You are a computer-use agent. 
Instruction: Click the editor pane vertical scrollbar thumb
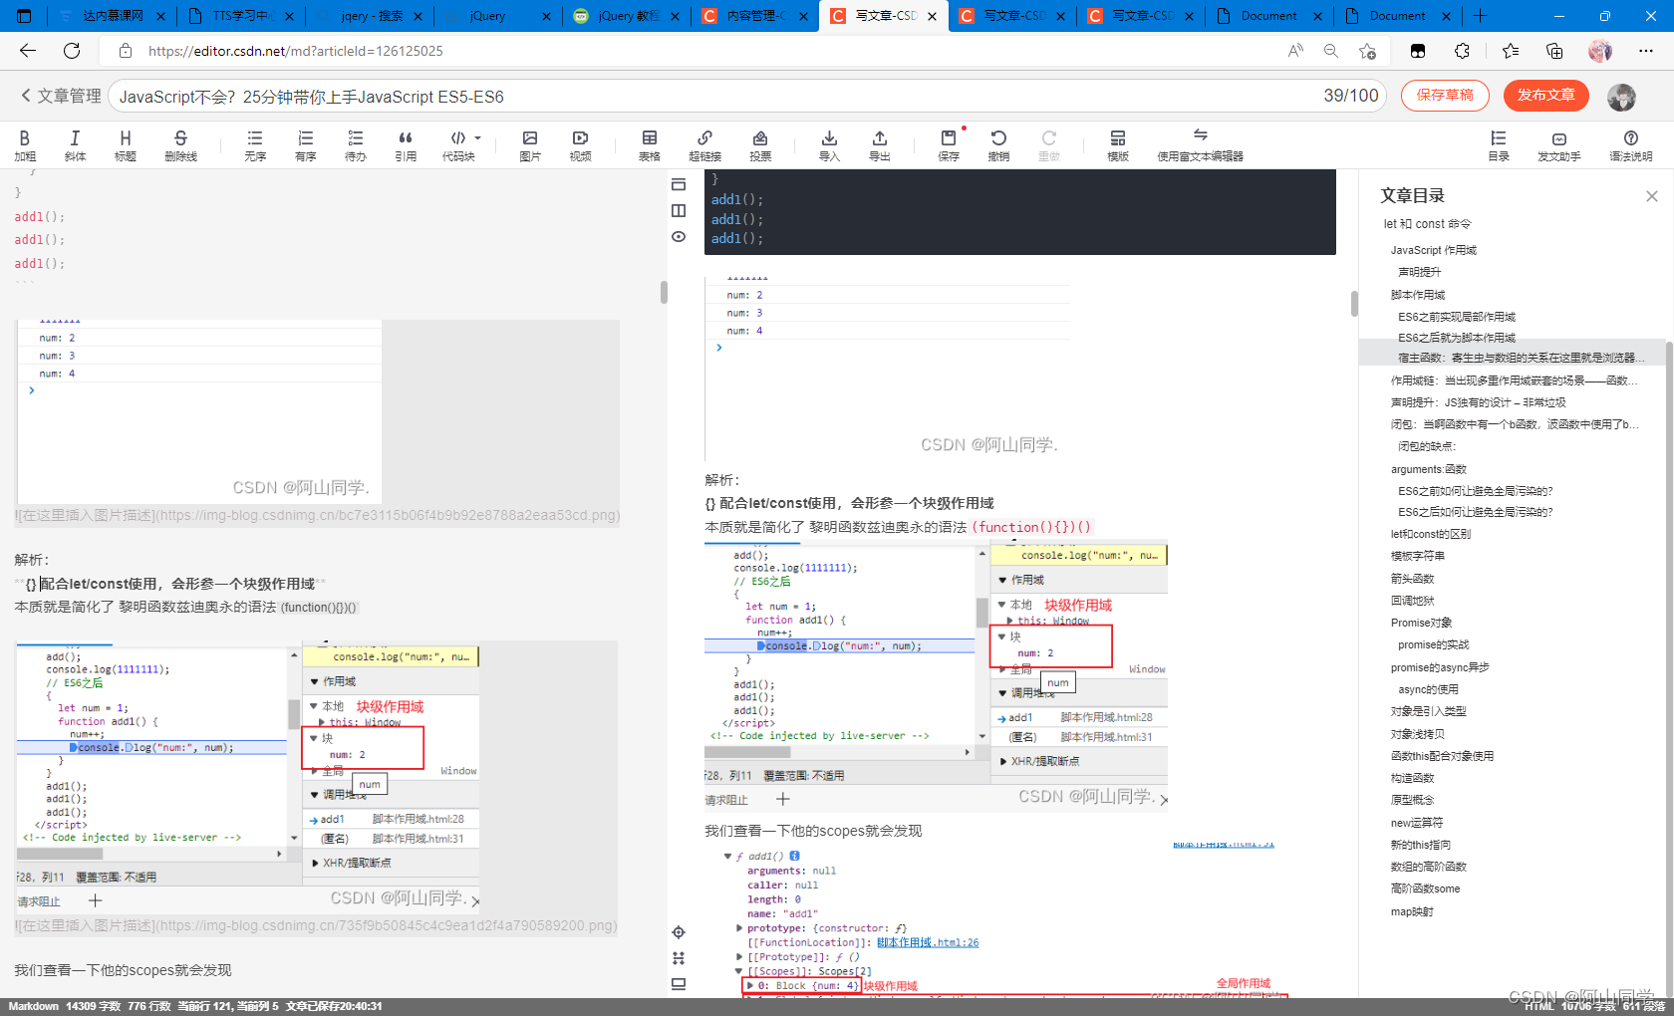pos(664,292)
